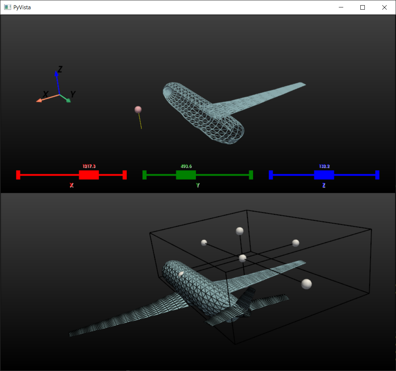This screenshot has height=371, width=396.
Task: Grab the center sphere handle of box widget
Action: point(243,258)
